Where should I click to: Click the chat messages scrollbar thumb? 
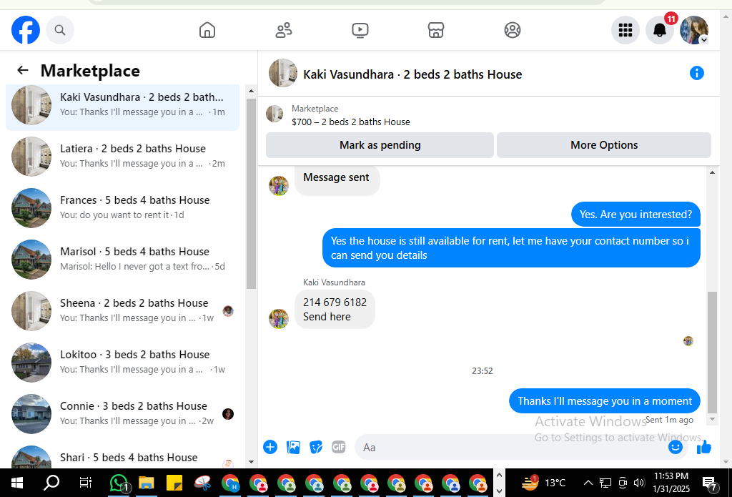(712, 353)
